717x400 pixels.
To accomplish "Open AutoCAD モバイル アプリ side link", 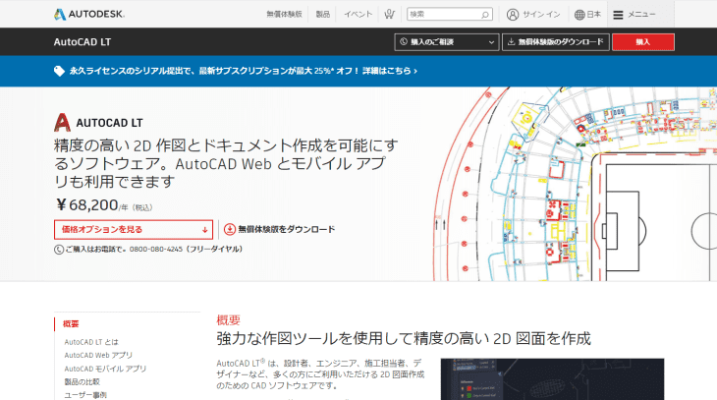I will coord(105,369).
